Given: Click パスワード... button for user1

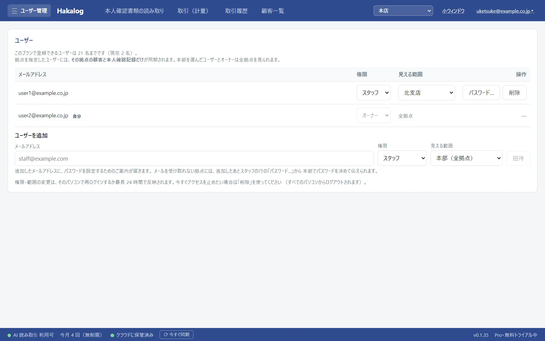Looking at the screenshot, I should coord(481,93).
